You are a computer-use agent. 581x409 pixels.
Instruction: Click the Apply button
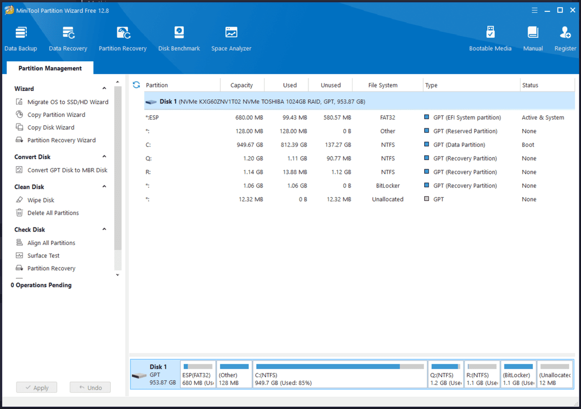[37, 388]
